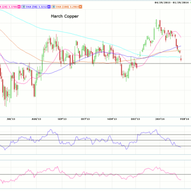Screen dimensions: 191x191
Task: Select the SMA (20) indicator label
Action: 9,7
